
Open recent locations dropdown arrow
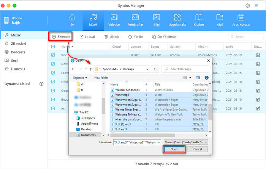[86, 69]
